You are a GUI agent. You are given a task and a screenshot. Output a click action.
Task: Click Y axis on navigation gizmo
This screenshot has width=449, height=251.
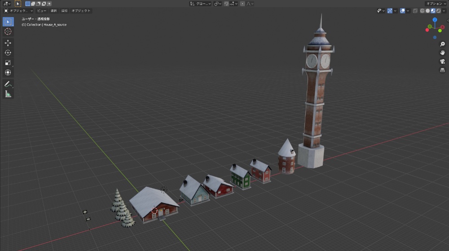[430, 26]
